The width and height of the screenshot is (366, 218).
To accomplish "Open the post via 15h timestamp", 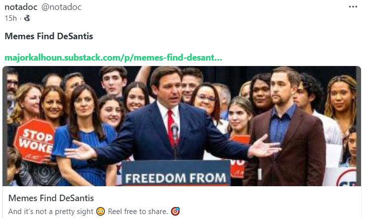I will (x=11, y=18).
